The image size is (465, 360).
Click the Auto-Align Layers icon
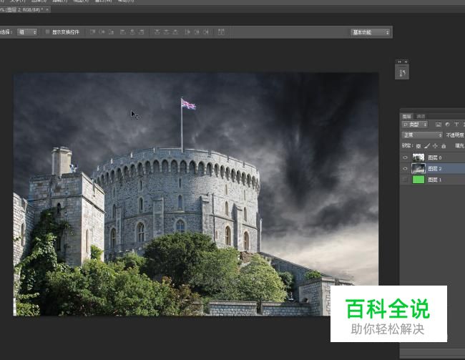click(x=221, y=31)
